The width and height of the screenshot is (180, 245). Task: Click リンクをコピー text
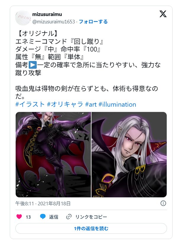[91, 217]
